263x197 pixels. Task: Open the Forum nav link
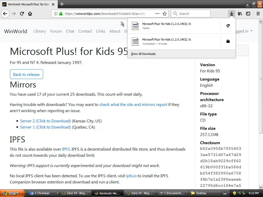pyautogui.click(x=56, y=31)
